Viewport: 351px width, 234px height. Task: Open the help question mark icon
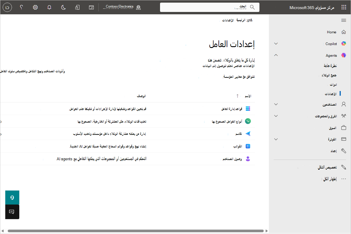(x=21, y=7)
